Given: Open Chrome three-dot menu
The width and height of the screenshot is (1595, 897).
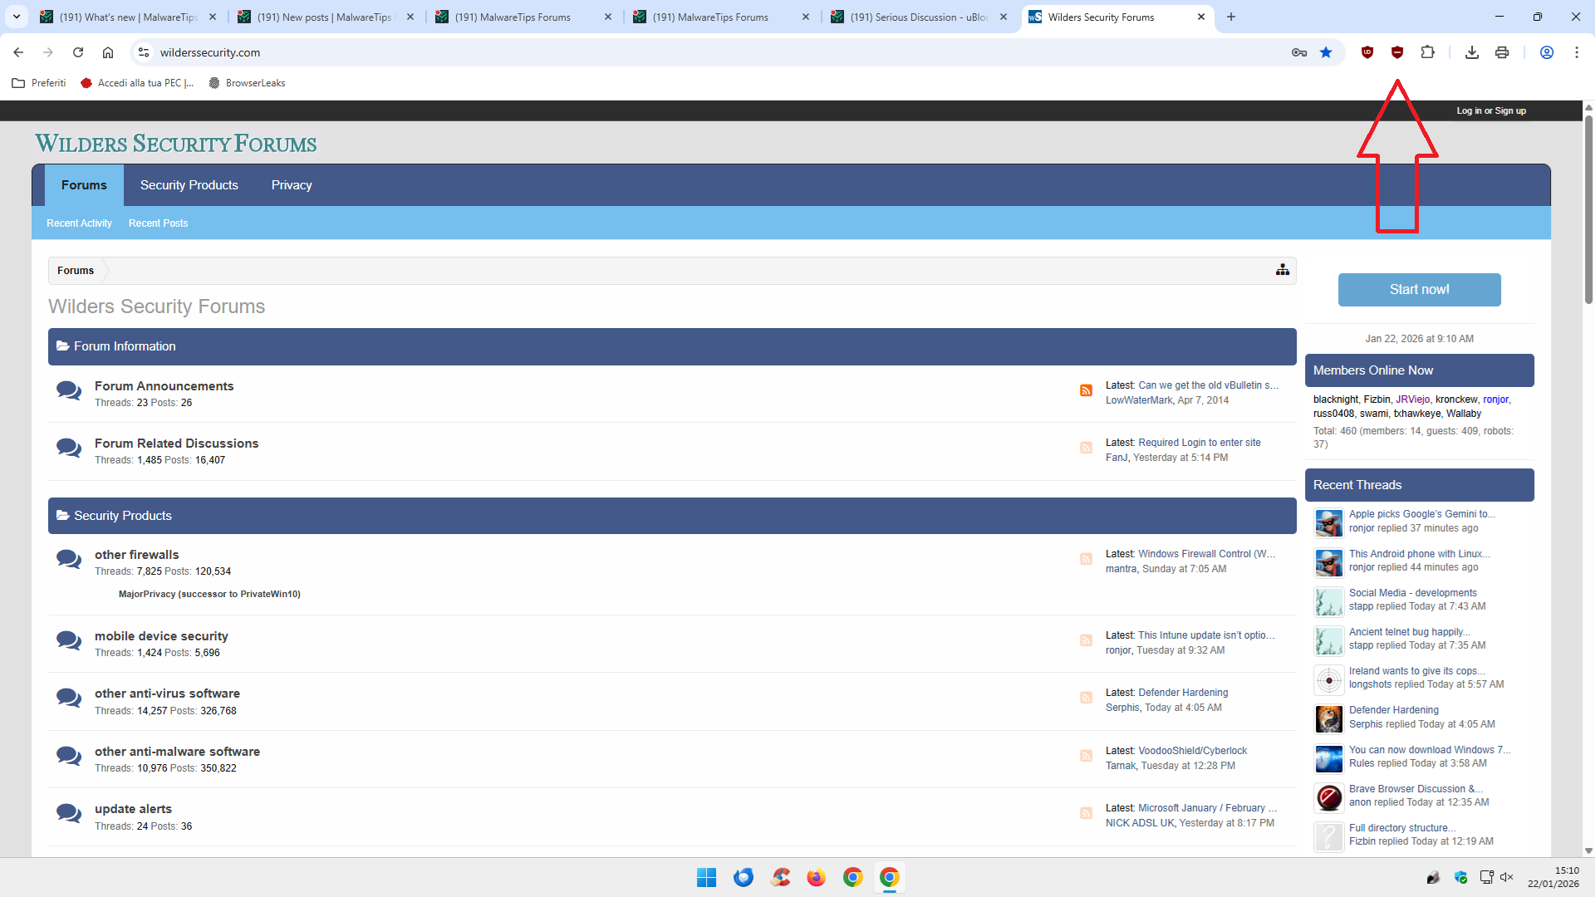Looking at the screenshot, I should 1576,52.
